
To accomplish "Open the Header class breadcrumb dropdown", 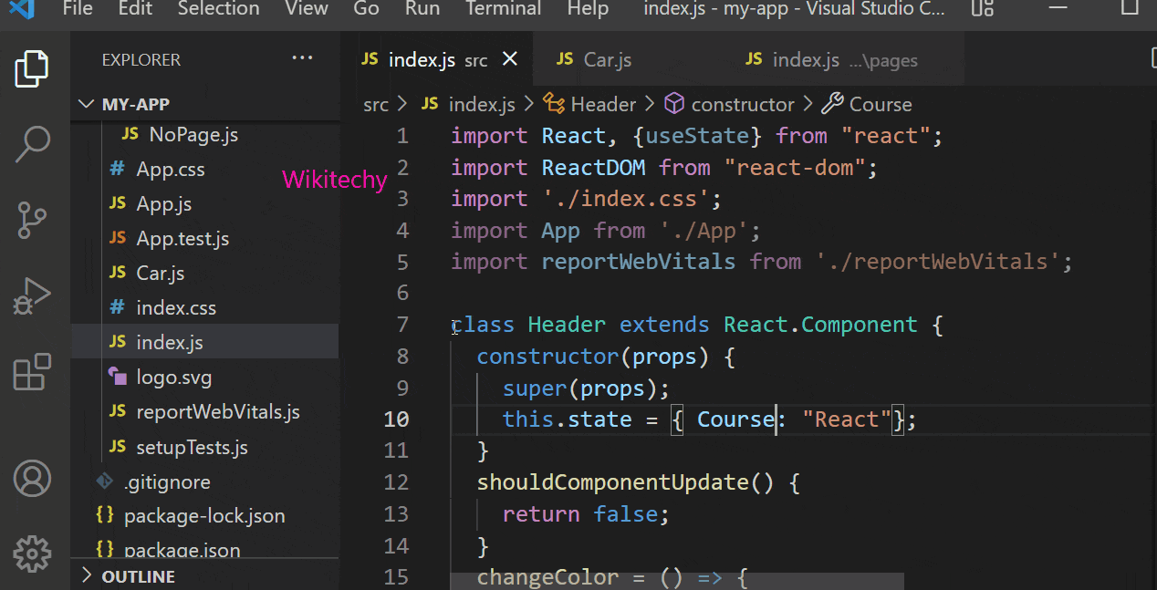I will (602, 104).
